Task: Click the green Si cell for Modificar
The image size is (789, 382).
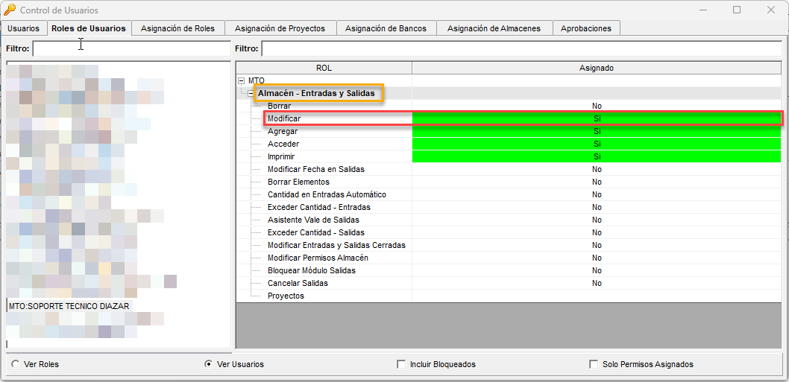Action: [597, 118]
